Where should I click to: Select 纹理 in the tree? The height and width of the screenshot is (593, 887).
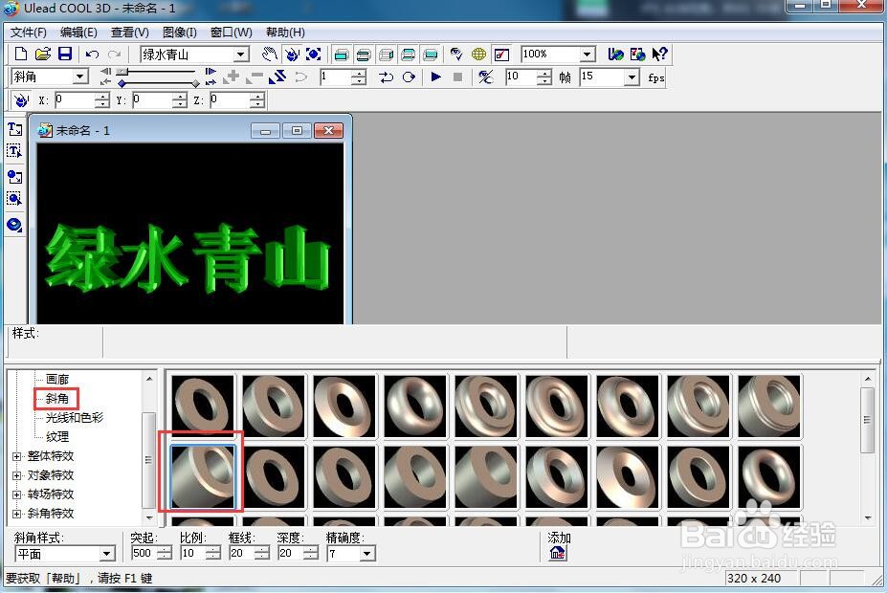[x=57, y=437]
